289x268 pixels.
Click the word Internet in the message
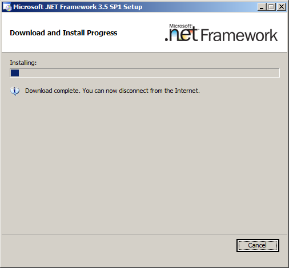coord(187,91)
